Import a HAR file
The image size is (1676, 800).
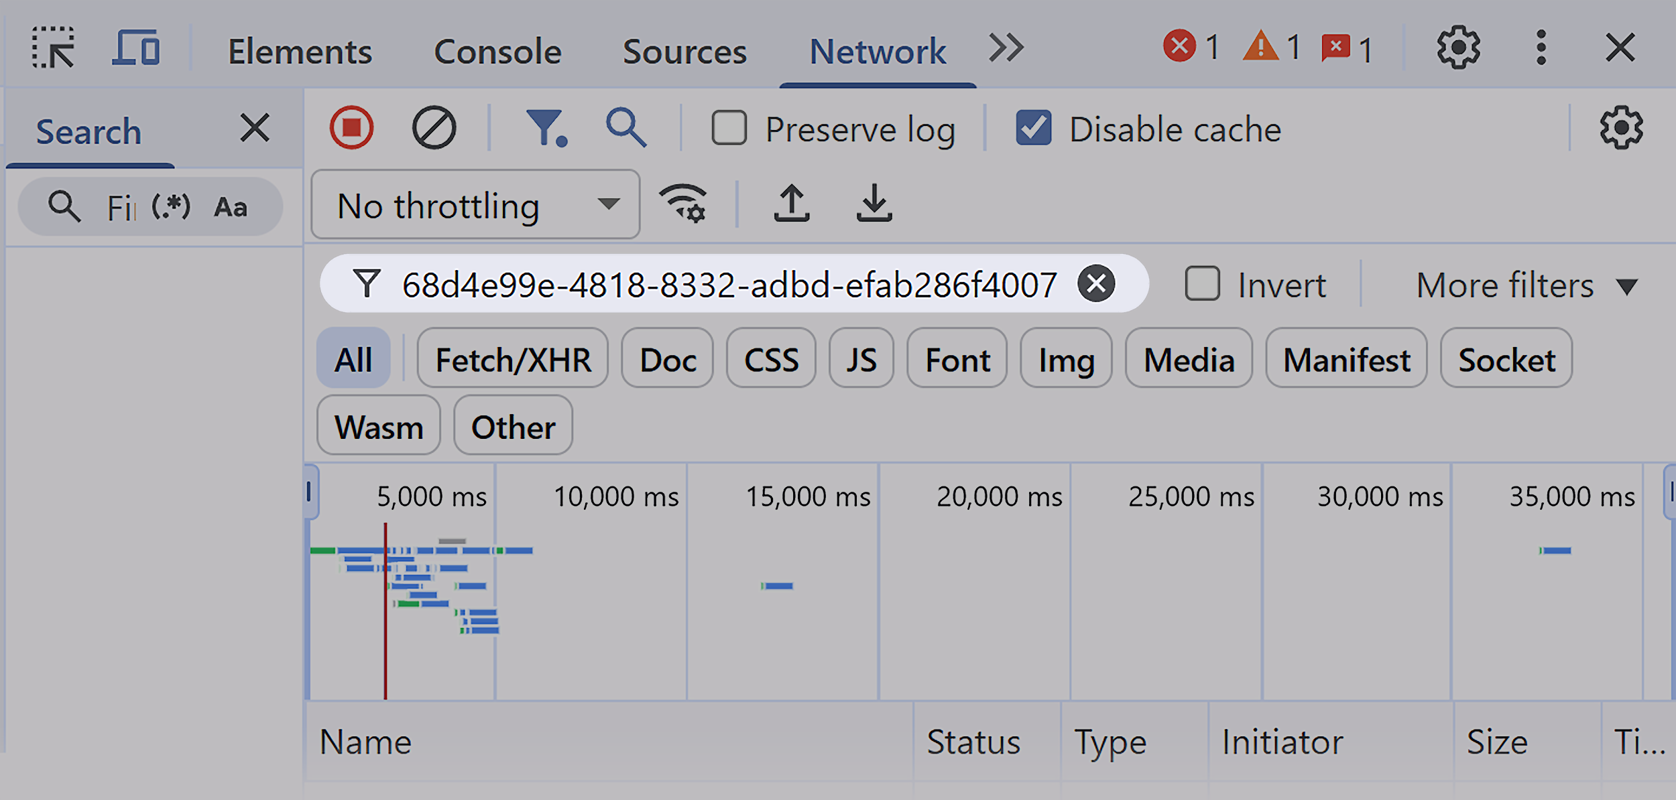[792, 203]
